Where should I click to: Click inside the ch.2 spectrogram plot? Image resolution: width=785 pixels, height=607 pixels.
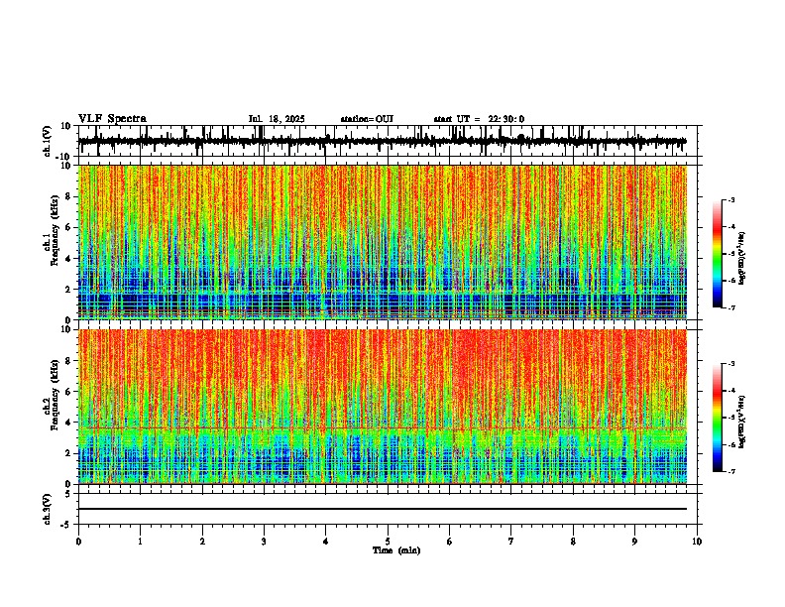pyautogui.click(x=383, y=407)
